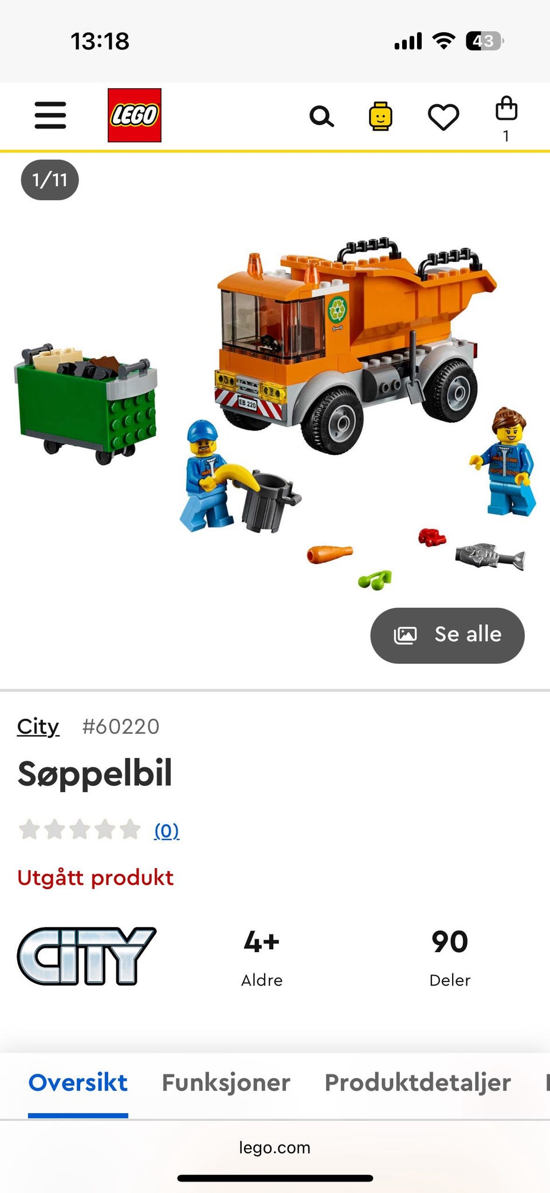
Task: Tap the CITY theme logo
Action: pyautogui.click(x=87, y=956)
